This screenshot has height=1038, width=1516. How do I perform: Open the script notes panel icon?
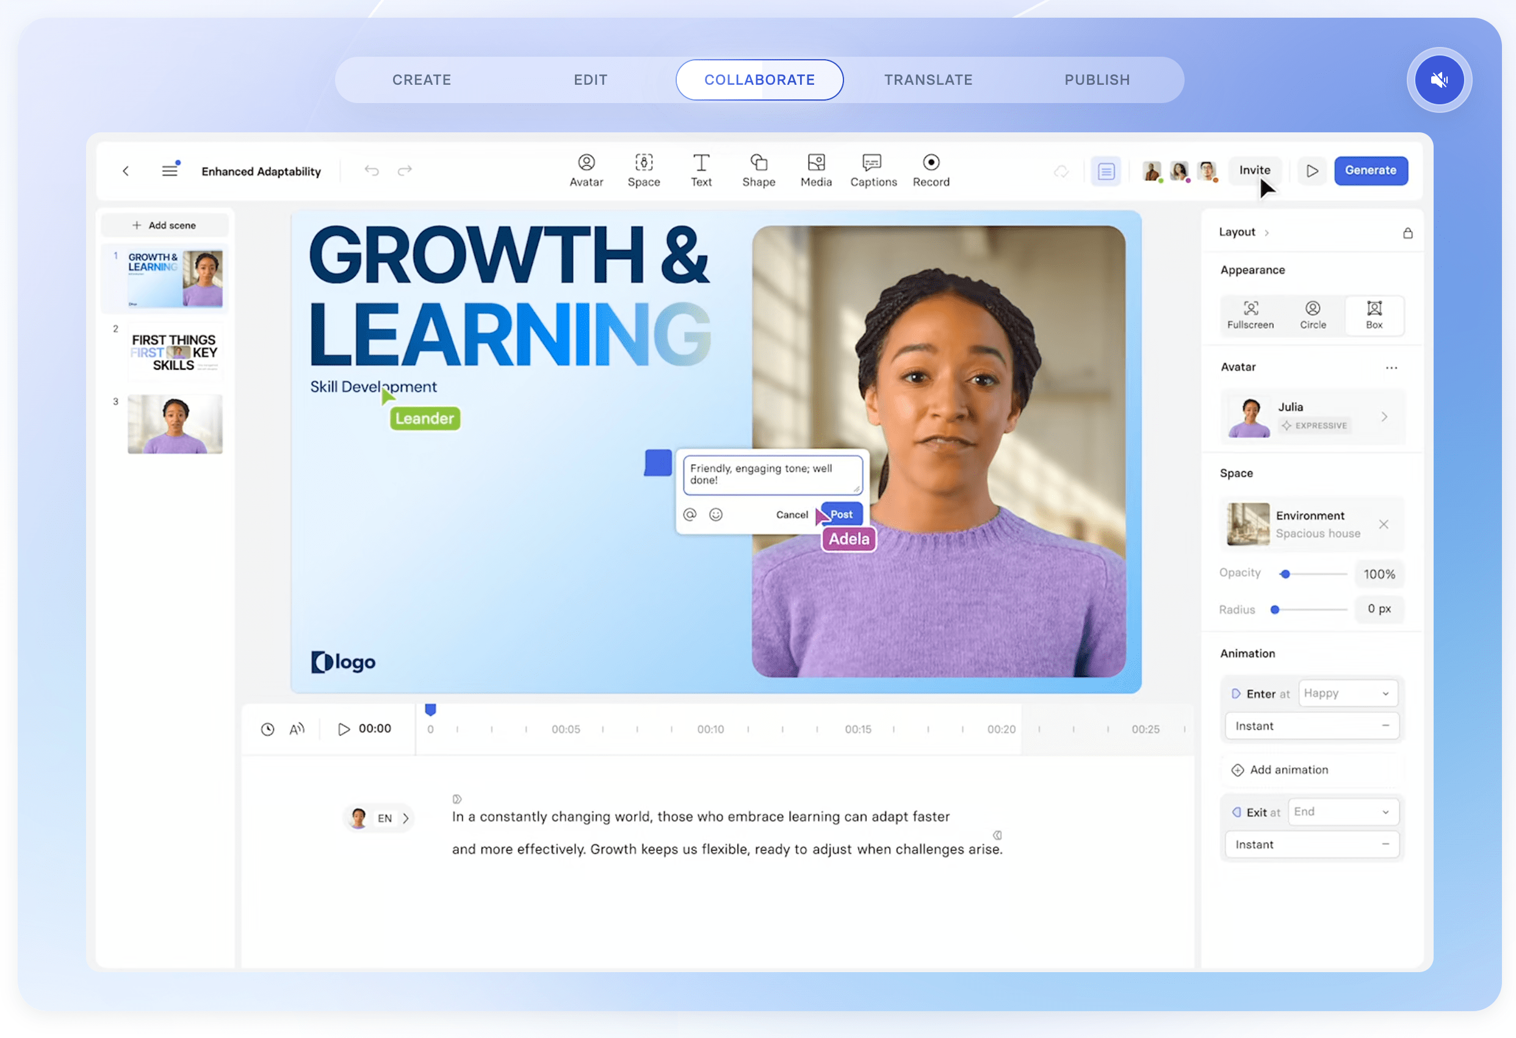[1106, 171]
